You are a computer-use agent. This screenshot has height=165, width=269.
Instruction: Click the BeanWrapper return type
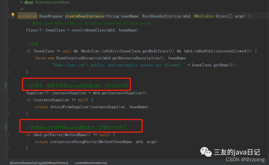pos(51,16)
